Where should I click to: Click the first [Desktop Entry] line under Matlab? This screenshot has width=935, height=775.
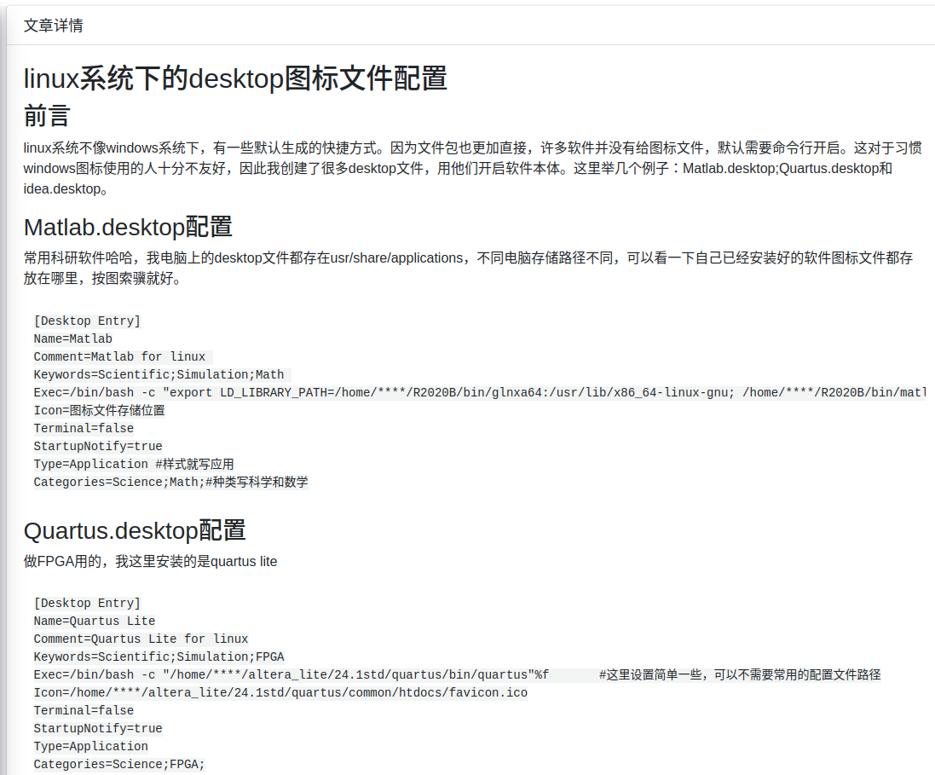(87, 321)
